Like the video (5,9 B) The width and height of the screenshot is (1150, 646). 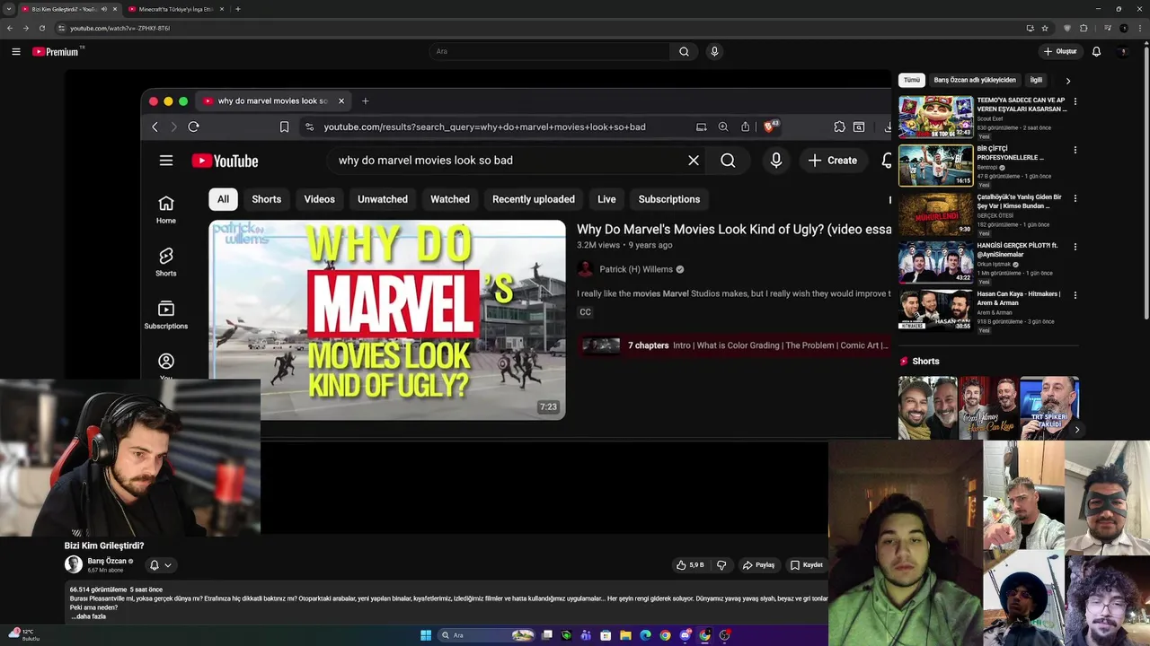pos(690,565)
